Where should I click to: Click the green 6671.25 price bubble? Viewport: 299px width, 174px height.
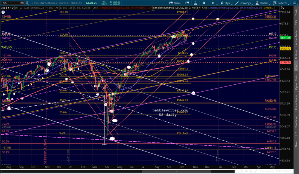pos(286,38)
